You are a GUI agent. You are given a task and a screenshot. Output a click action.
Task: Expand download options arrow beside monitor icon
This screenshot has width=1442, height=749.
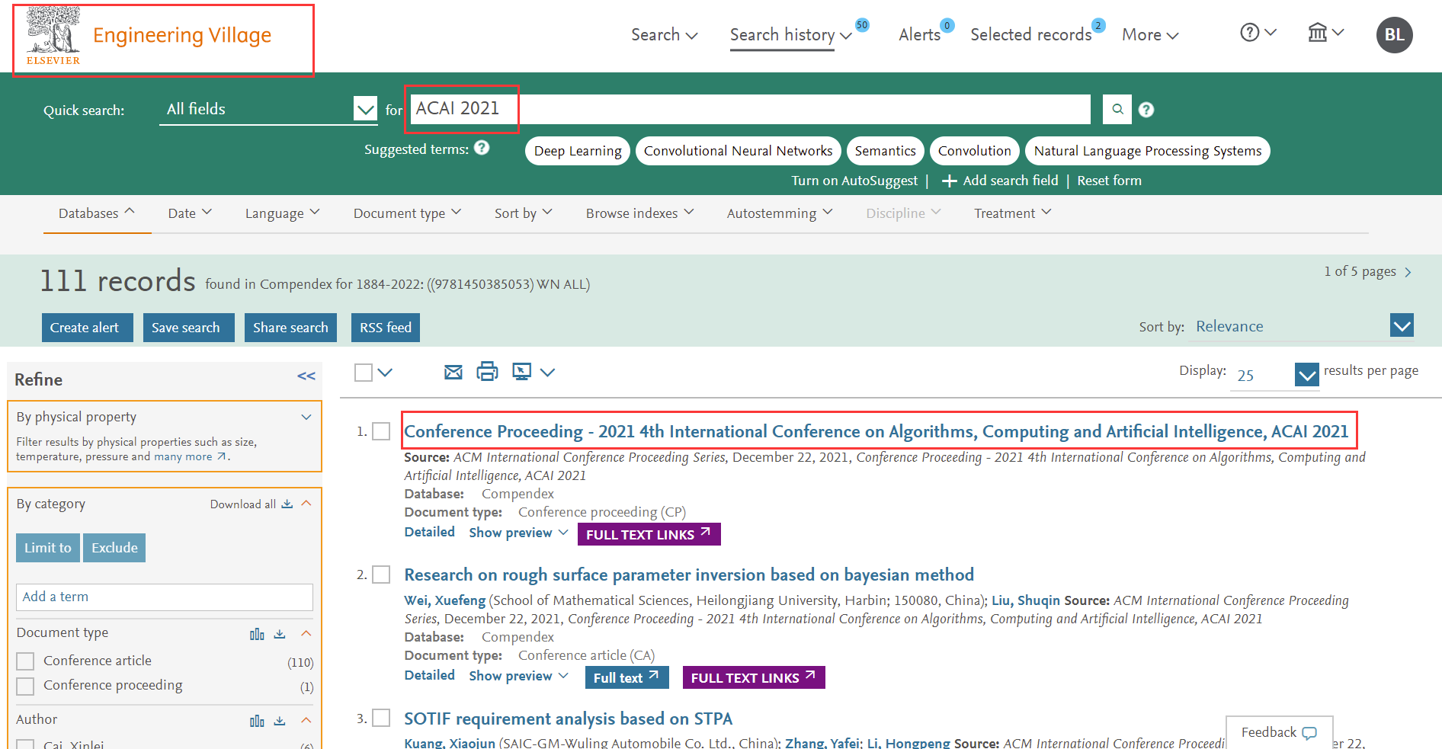[547, 373]
